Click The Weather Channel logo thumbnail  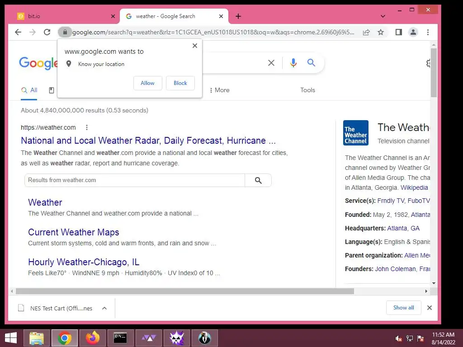pyautogui.click(x=356, y=133)
